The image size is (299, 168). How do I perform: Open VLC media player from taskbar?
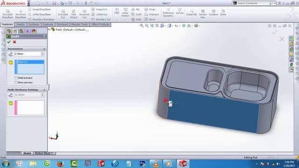pyautogui.click(x=156, y=164)
